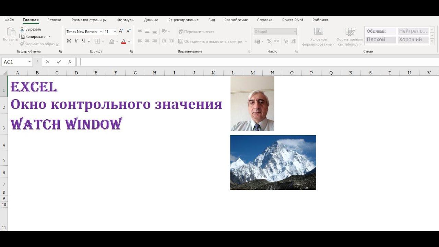Expand the Copy (Копировать) options arrow
The width and height of the screenshot is (439, 247).
click(49, 36)
